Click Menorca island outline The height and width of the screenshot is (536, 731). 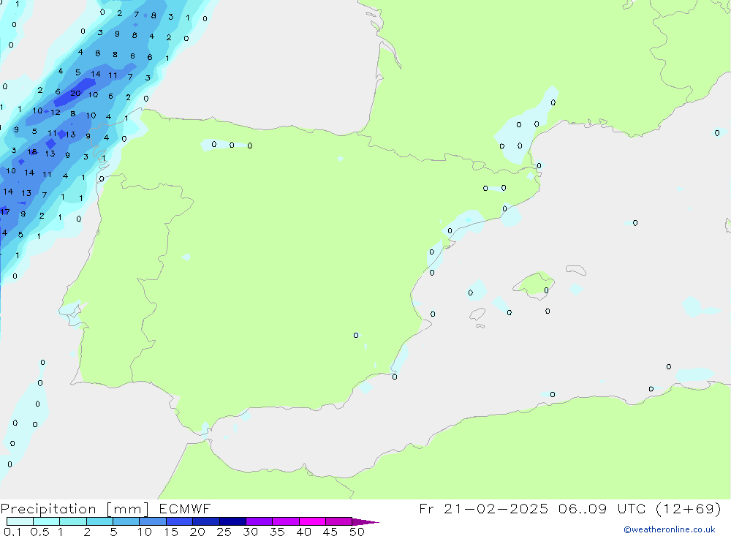576,271
